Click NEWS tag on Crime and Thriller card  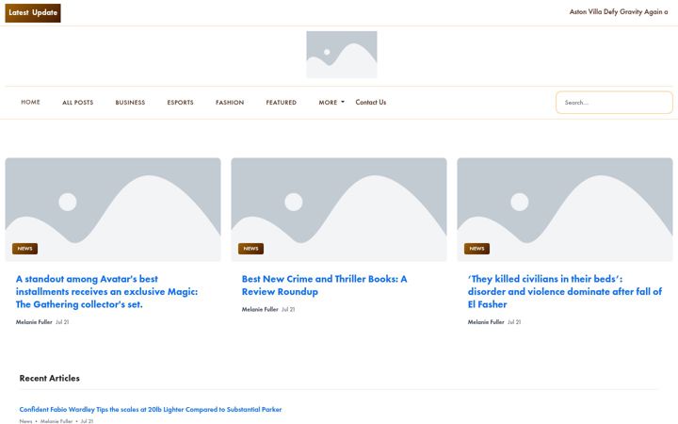click(250, 249)
